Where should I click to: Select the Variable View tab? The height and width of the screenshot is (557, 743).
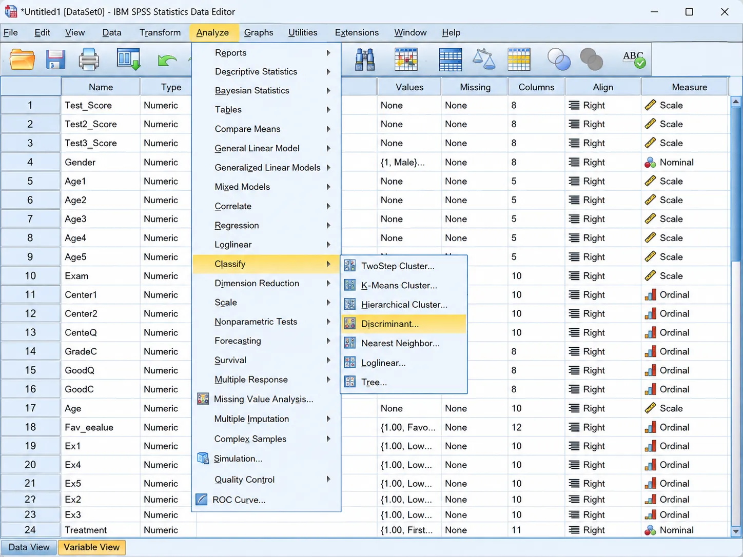(92, 547)
